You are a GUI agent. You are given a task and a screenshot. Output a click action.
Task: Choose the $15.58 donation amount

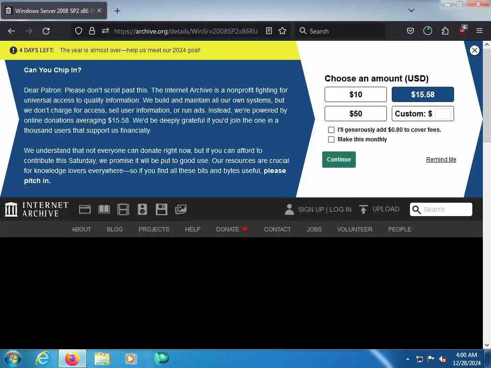click(x=423, y=94)
